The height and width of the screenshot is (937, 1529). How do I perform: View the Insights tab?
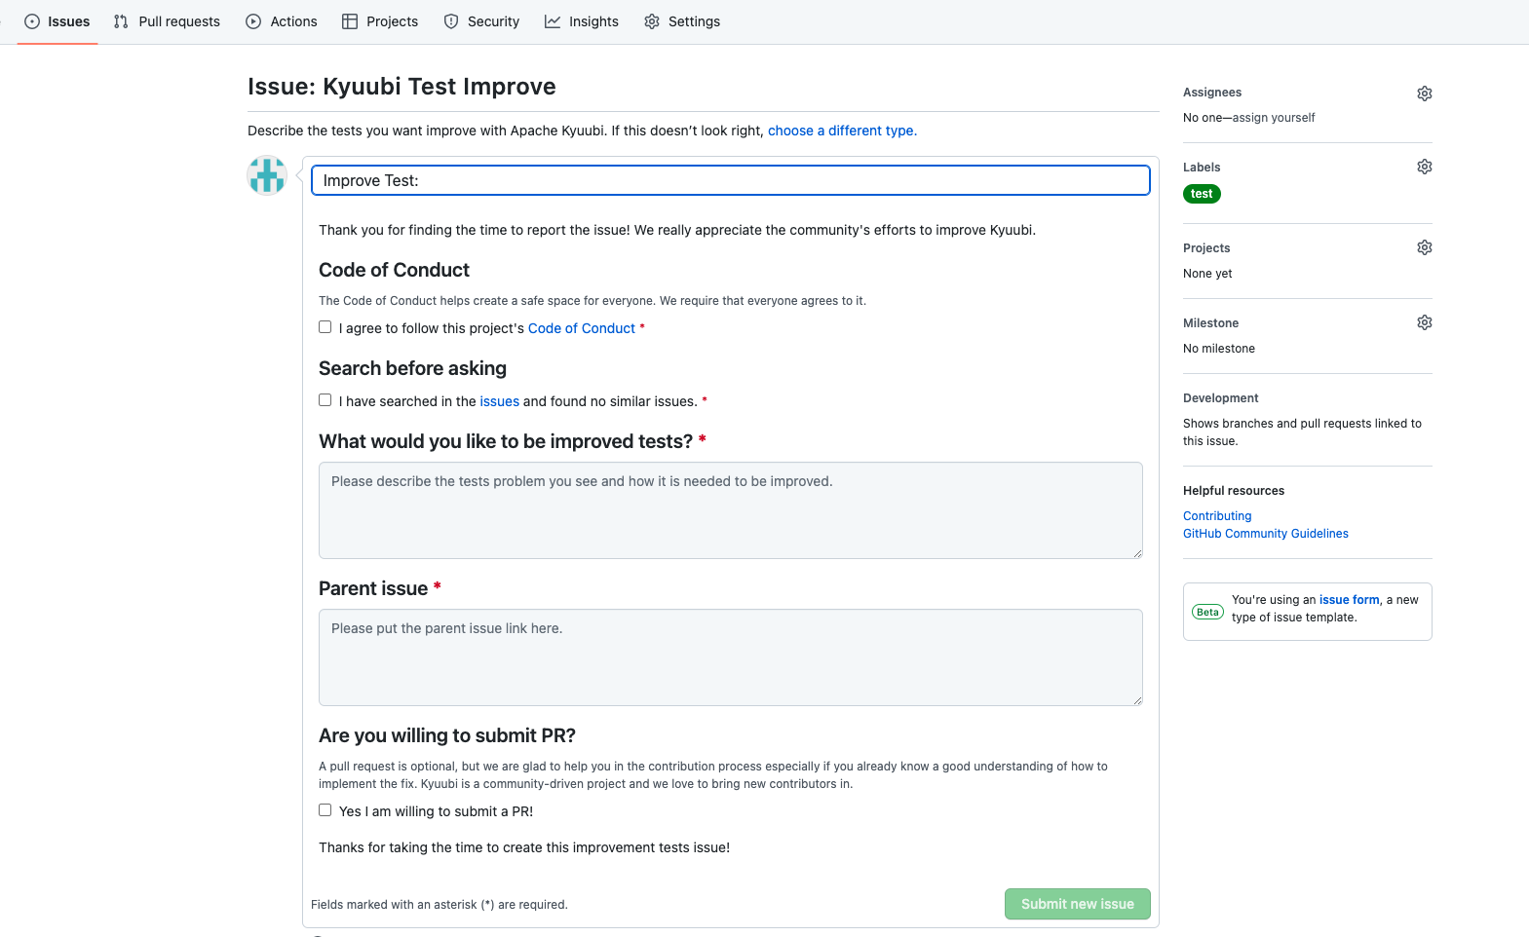point(582,21)
